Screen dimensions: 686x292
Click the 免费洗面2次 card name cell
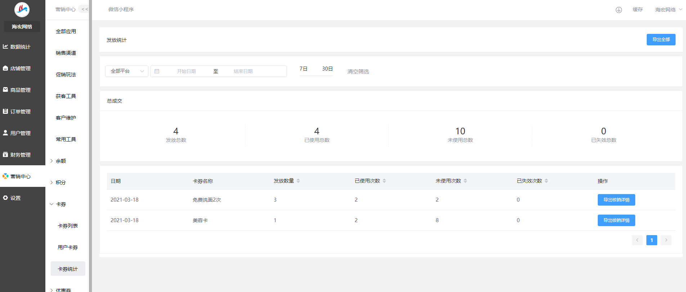(207, 200)
